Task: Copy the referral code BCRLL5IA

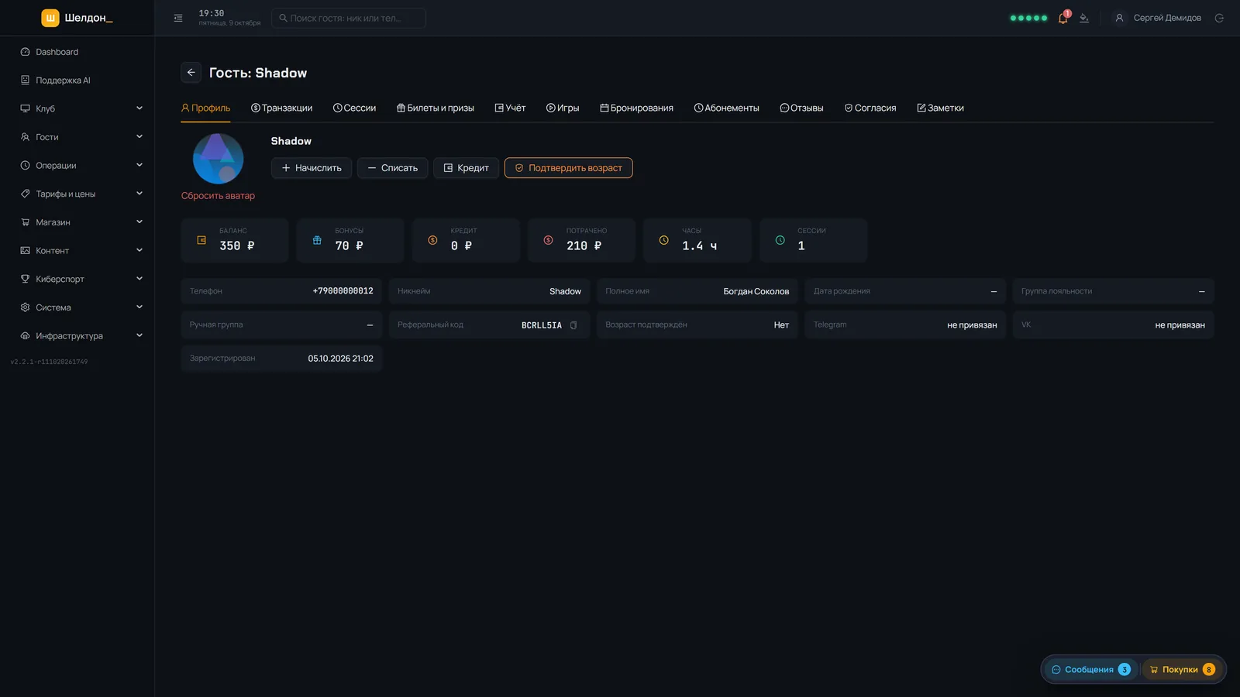Action: 573,325
